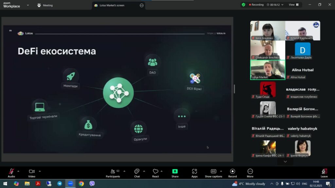The height and width of the screenshot is (188, 335).
Task: Click the Record icon in toolbar
Action: (x=232, y=172)
